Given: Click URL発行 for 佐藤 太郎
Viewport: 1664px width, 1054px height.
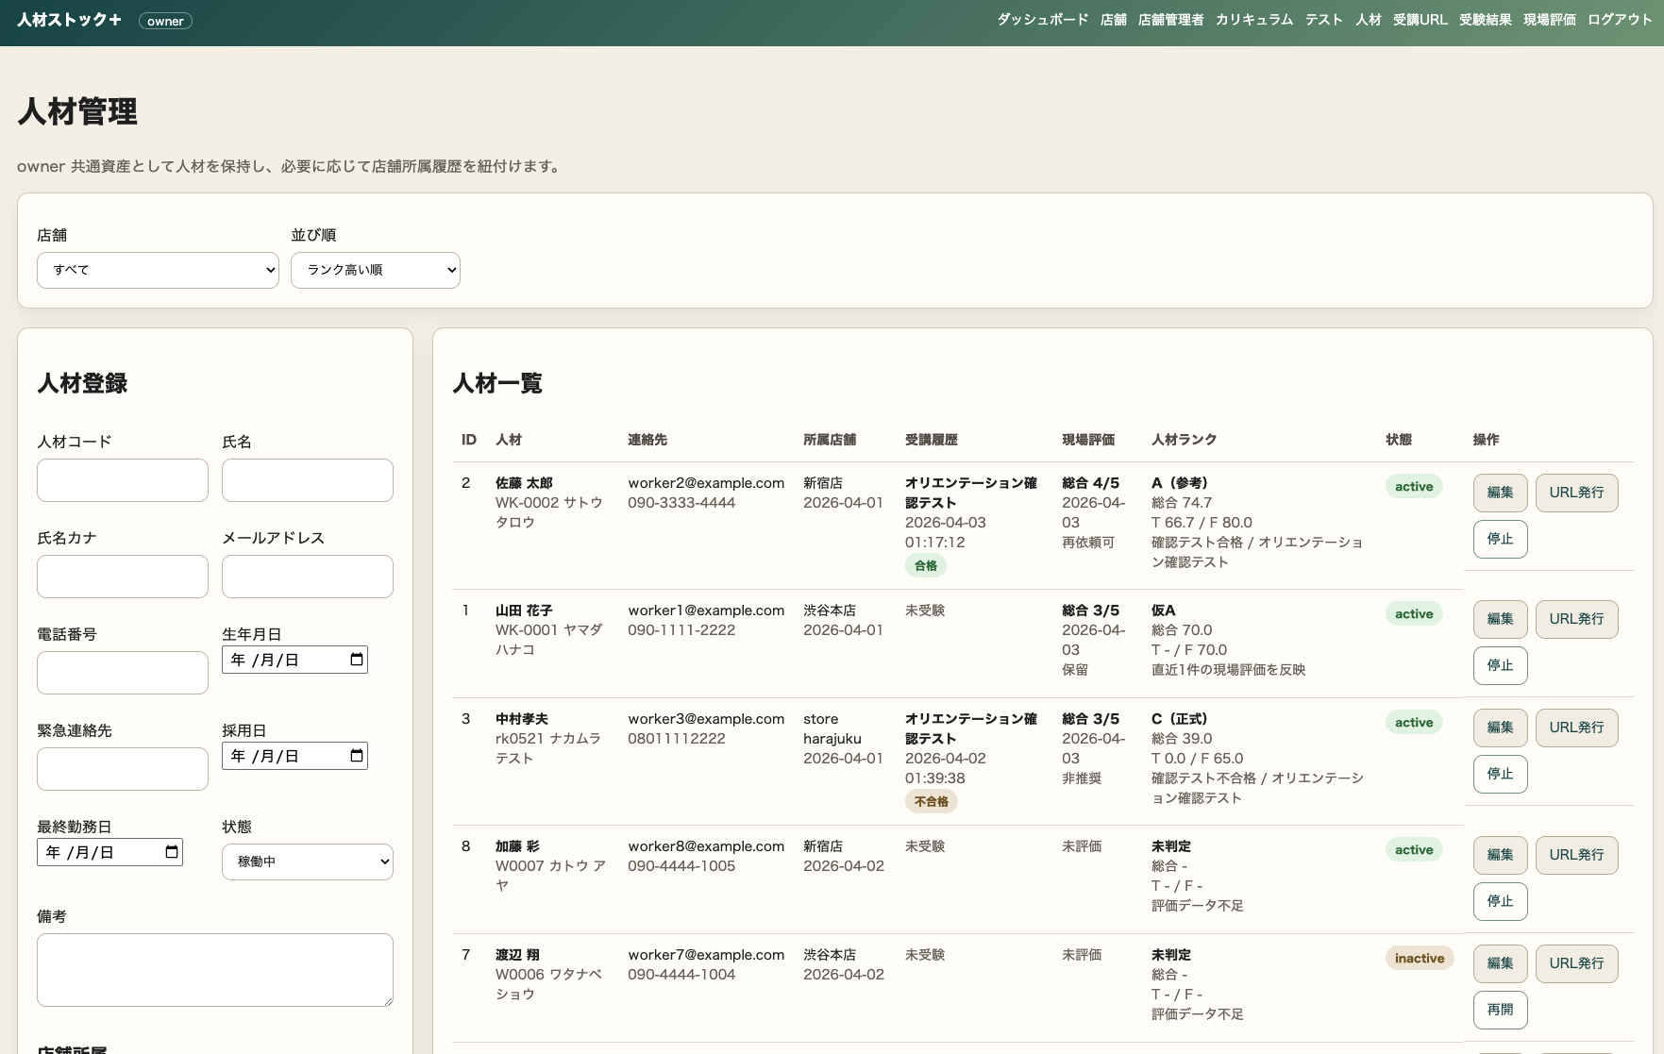Looking at the screenshot, I should [1576, 493].
